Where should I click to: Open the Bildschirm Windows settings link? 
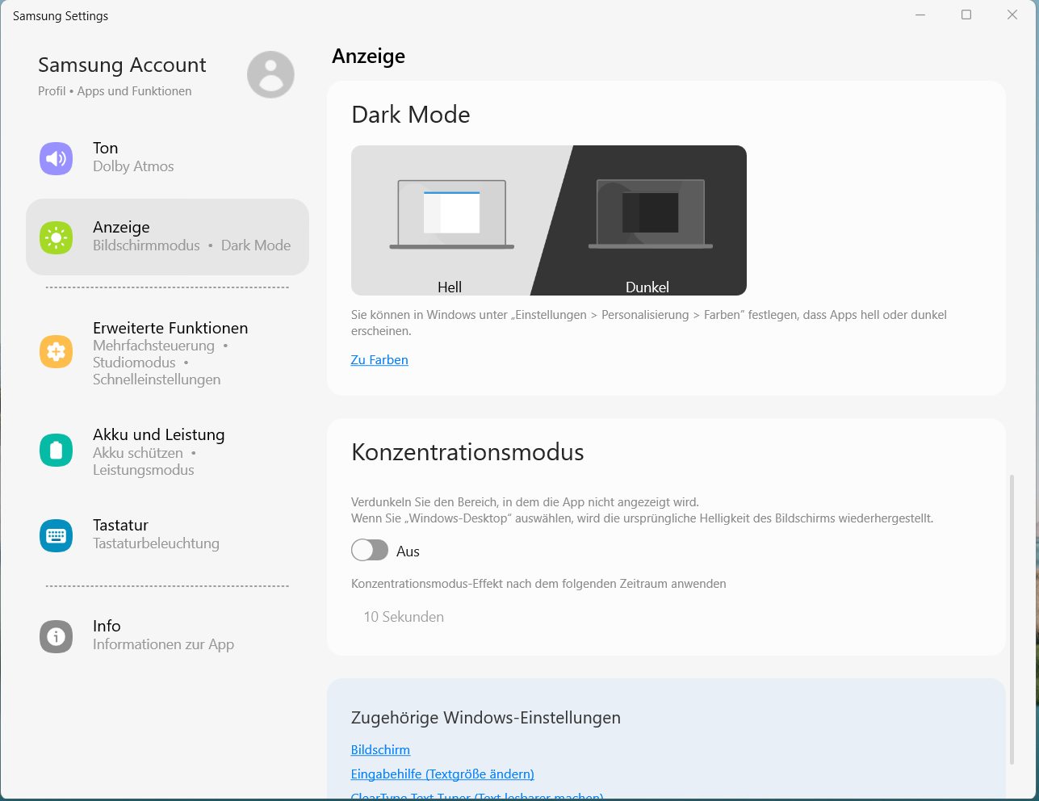(380, 750)
